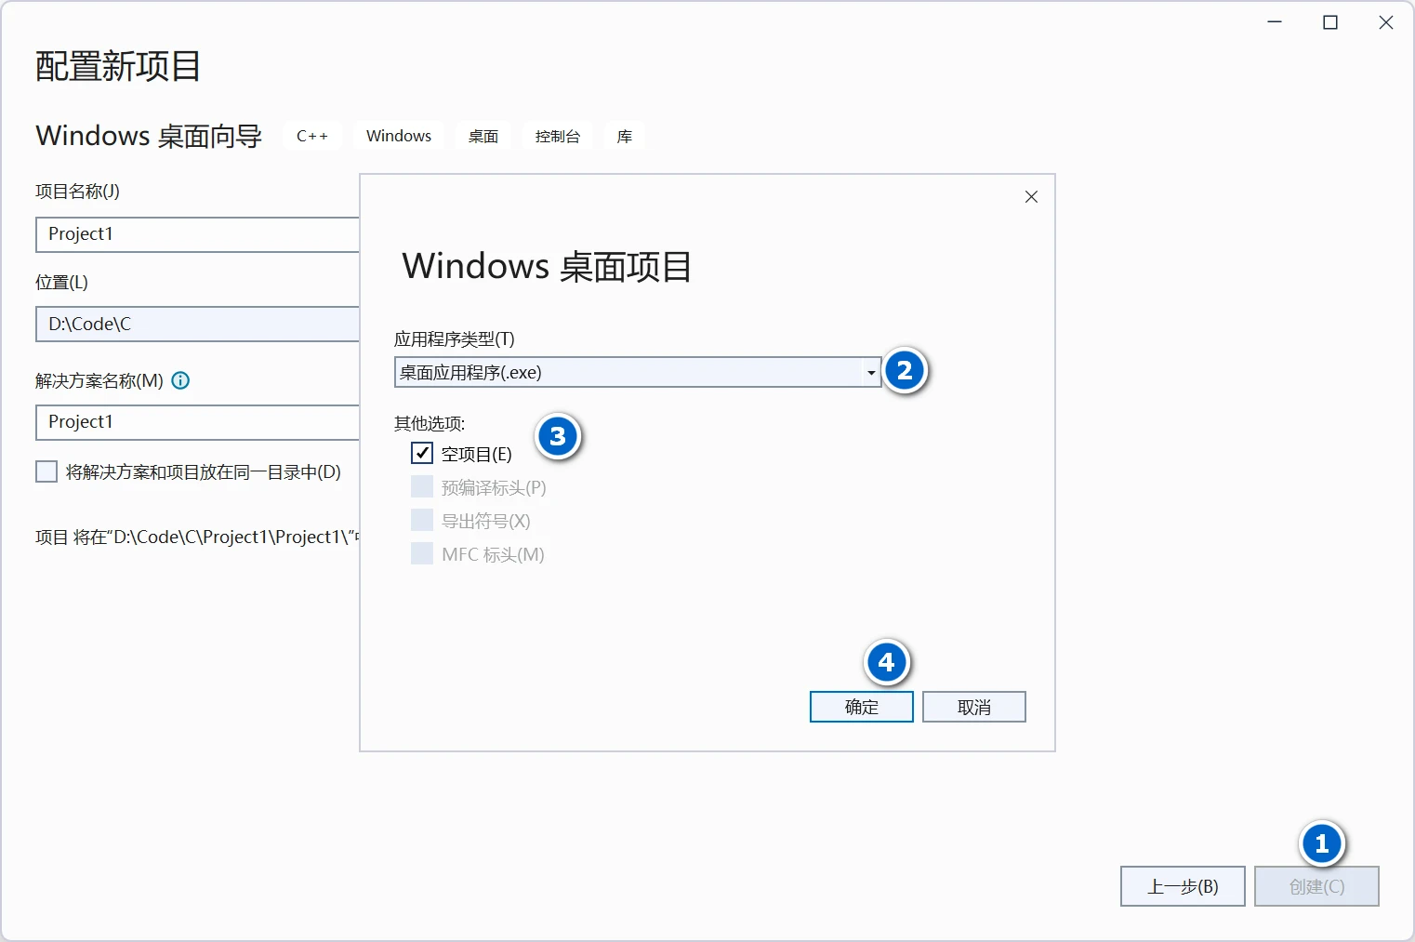This screenshot has height=942, width=1415.
Task: Click the numbered step 3 badge
Action: pos(558,436)
